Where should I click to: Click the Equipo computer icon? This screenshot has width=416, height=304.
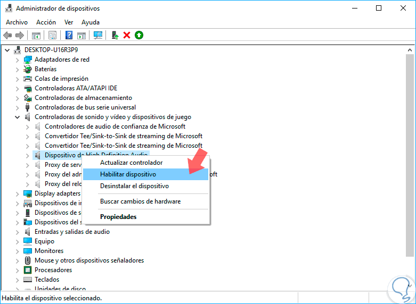pyautogui.click(x=27, y=241)
